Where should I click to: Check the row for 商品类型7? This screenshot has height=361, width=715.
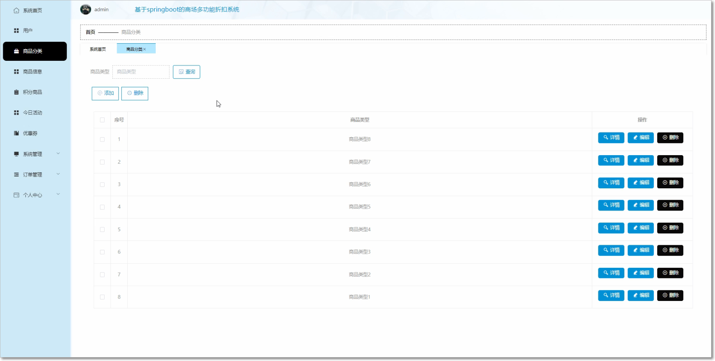[102, 162]
